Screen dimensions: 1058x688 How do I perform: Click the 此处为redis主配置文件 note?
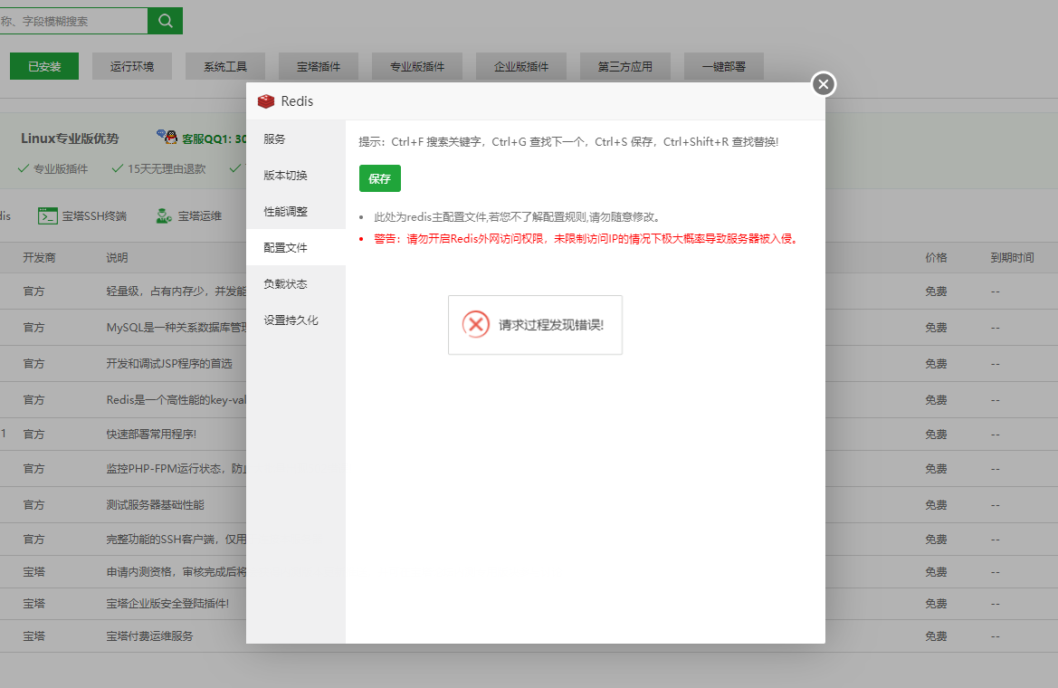point(517,216)
